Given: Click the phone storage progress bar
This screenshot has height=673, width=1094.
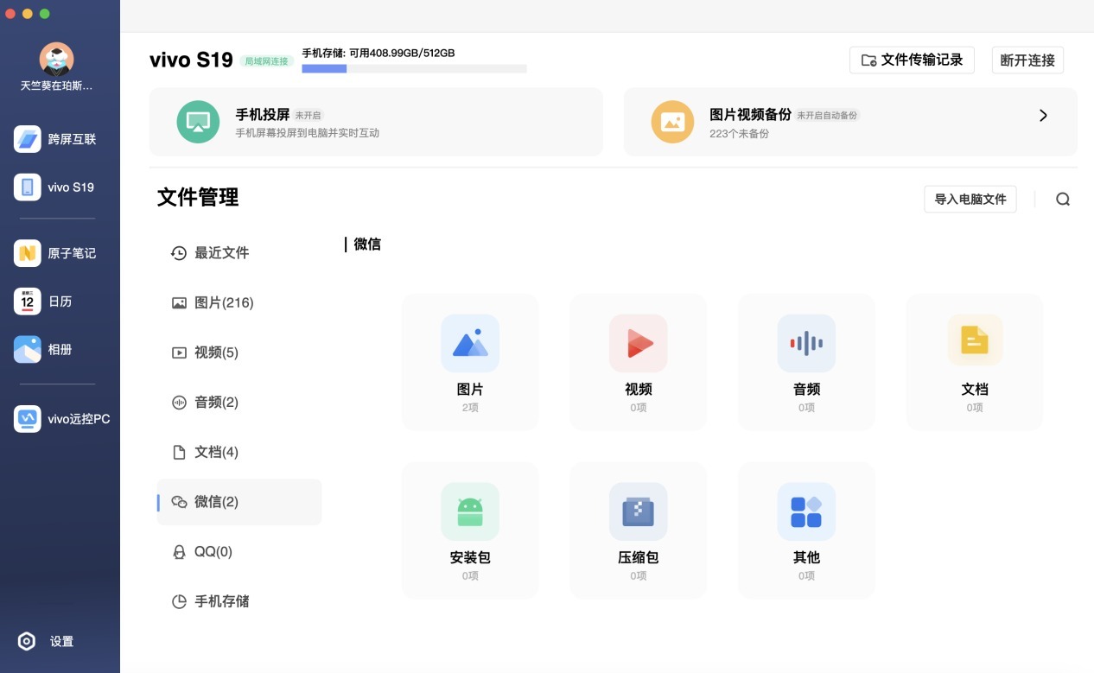Looking at the screenshot, I should (414, 68).
